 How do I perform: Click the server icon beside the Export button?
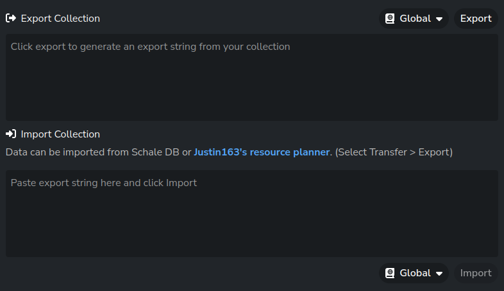390,19
